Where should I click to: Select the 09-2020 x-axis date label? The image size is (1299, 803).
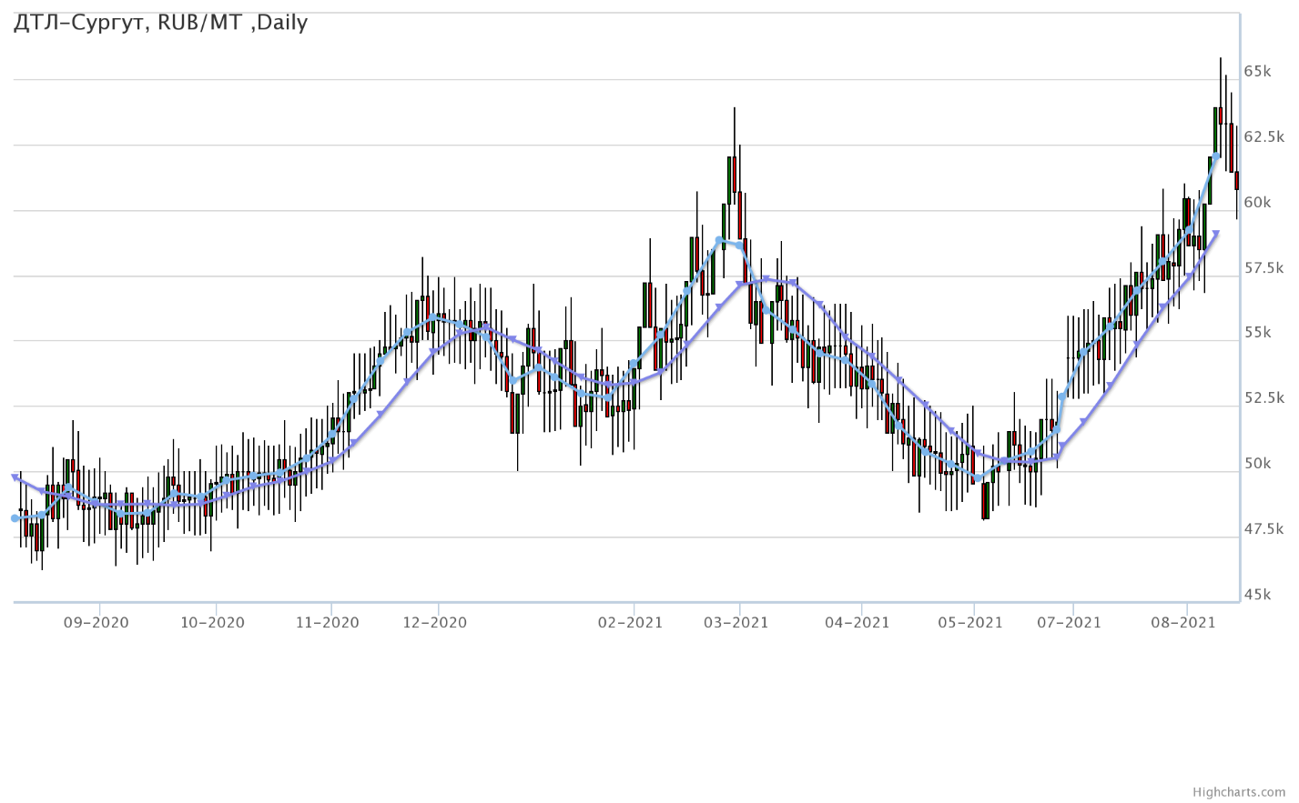pyautogui.click(x=96, y=623)
